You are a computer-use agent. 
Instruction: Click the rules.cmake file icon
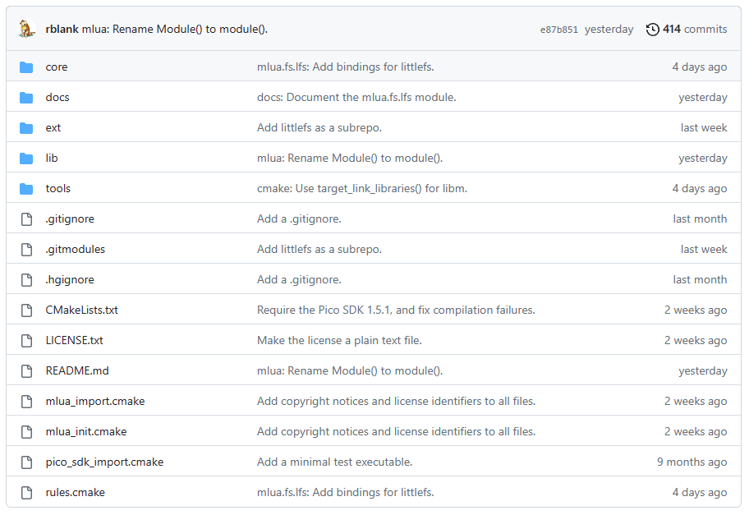click(x=27, y=493)
